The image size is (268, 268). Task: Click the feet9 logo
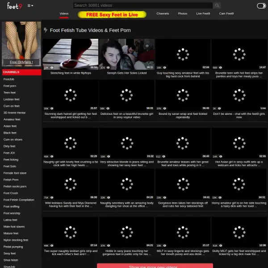[x=15, y=6]
